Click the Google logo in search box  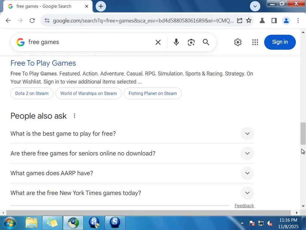click(x=21, y=42)
